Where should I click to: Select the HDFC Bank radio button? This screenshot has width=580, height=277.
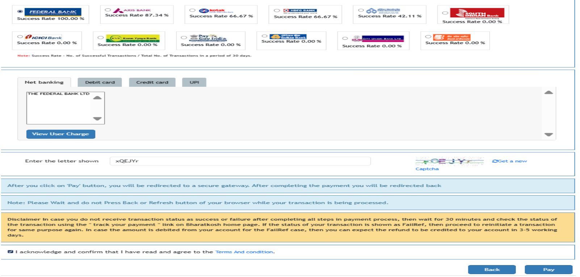277,10
